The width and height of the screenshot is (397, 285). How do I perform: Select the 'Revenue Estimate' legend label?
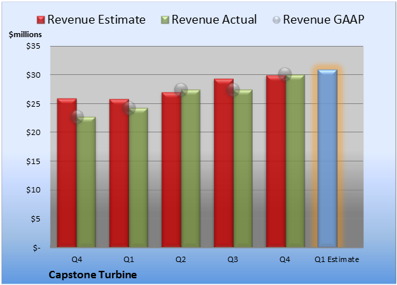pyautogui.click(x=97, y=20)
